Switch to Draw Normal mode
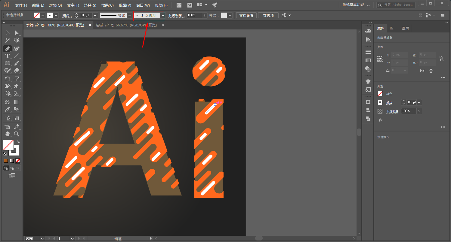The image size is (451, 242). click(x=6, y=168)
